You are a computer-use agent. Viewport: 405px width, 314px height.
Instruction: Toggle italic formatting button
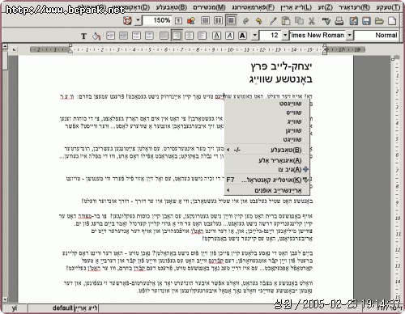229,36
